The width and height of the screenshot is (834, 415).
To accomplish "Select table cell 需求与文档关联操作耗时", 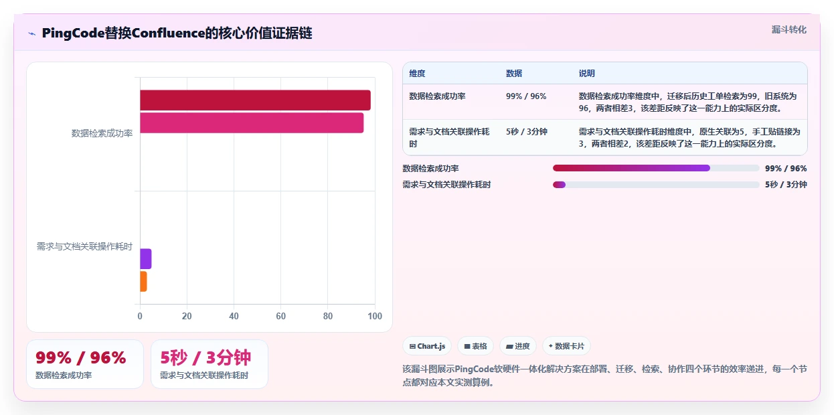I will coord(450,137).
